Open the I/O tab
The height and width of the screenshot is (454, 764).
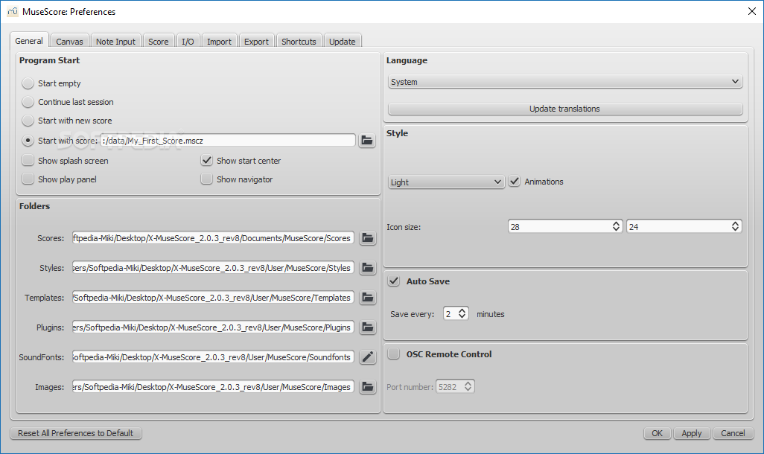pyautogui.click(x=188, y=42)
